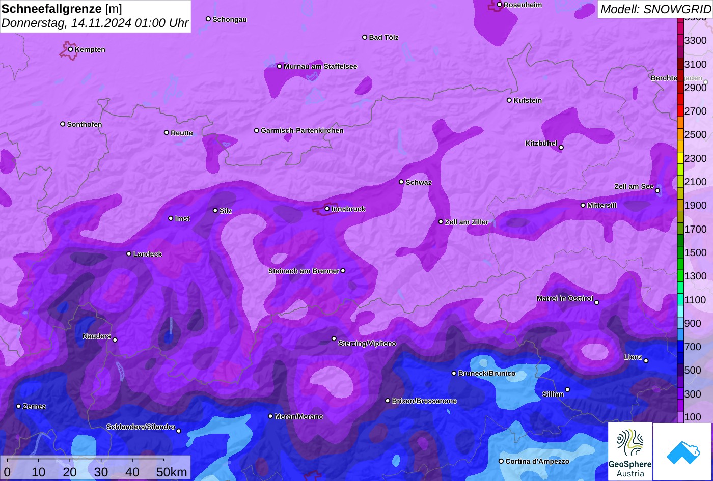Click the Matrei in Osttirol label
This screenshot has width=713, height=481.
(565, 298)
